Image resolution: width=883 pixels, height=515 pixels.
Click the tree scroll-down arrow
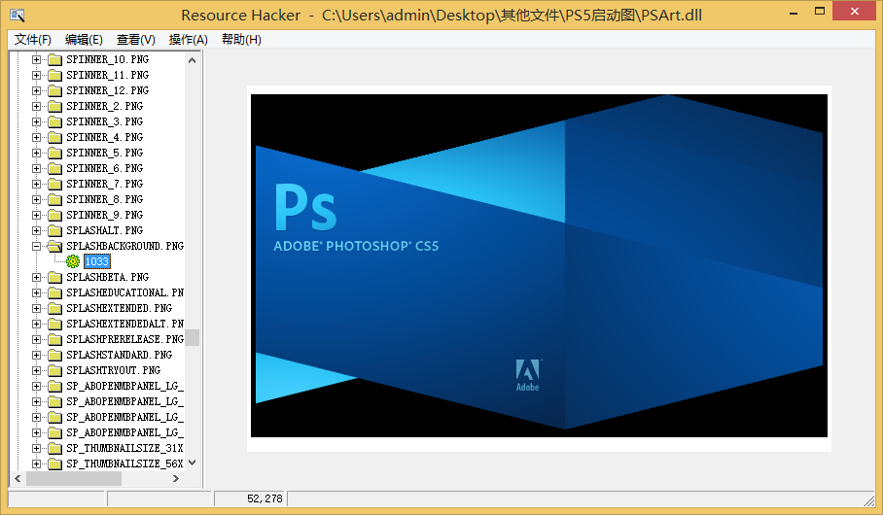click(x=192, y=463)
